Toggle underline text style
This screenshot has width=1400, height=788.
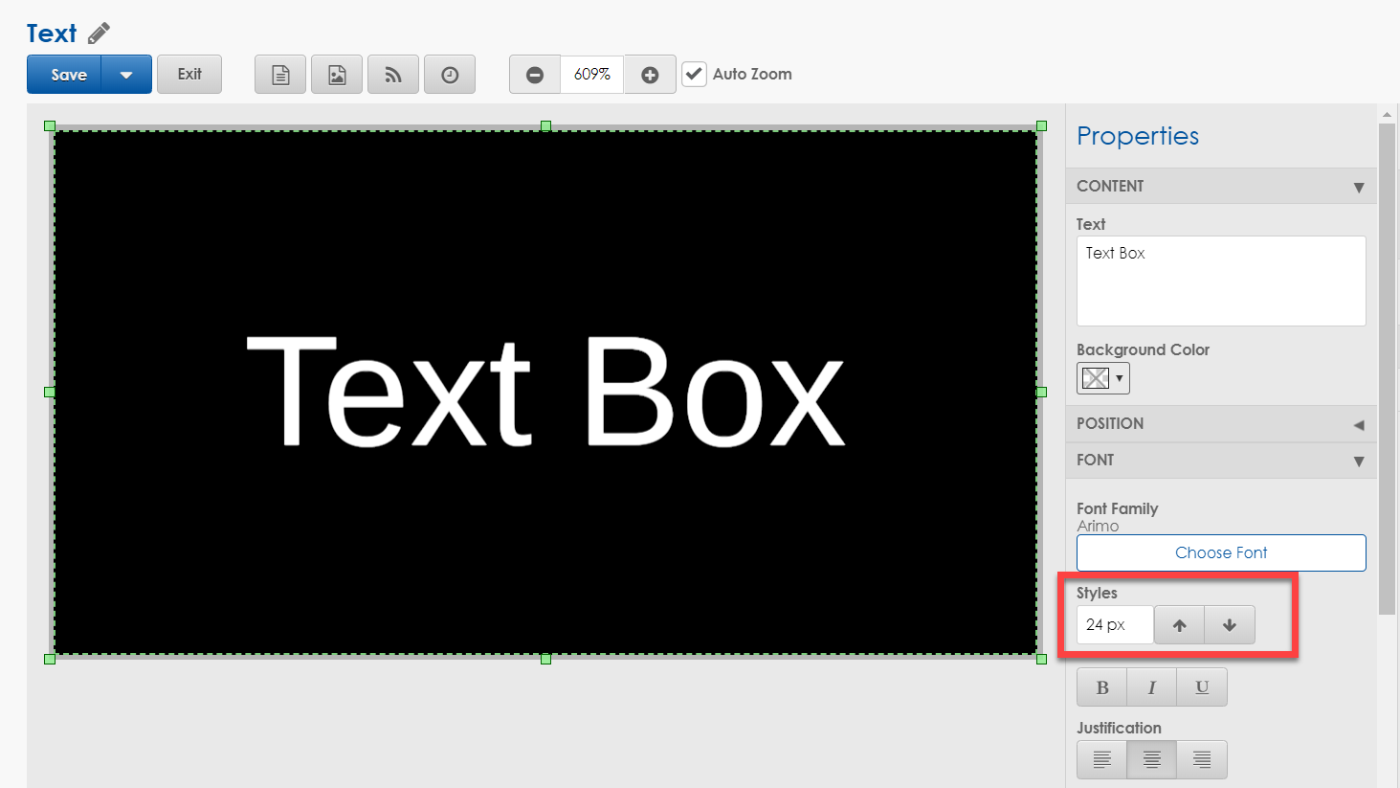(1202, 687)
